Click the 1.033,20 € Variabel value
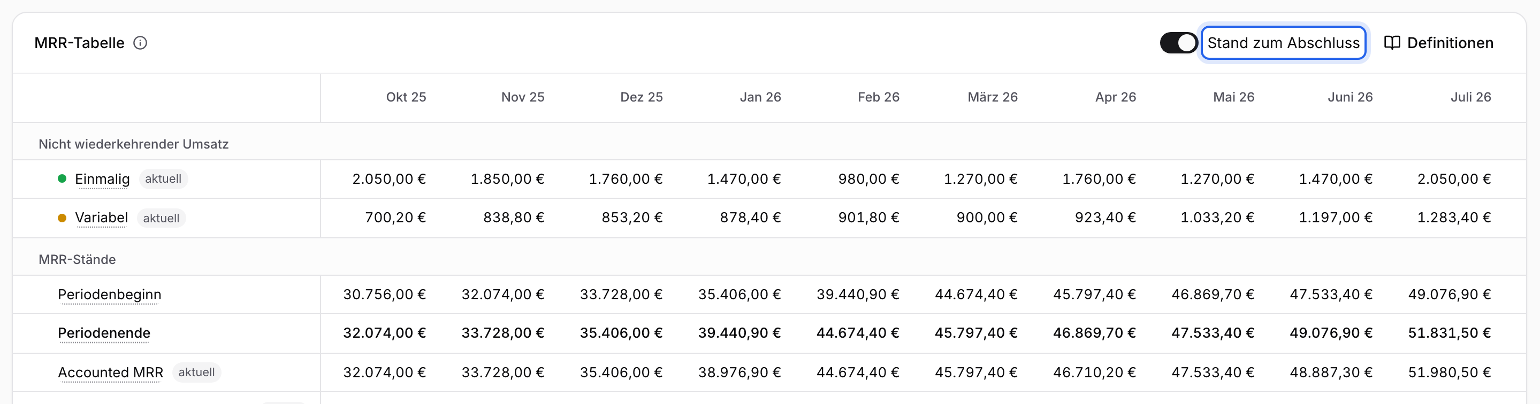 tap(1217, 218)
